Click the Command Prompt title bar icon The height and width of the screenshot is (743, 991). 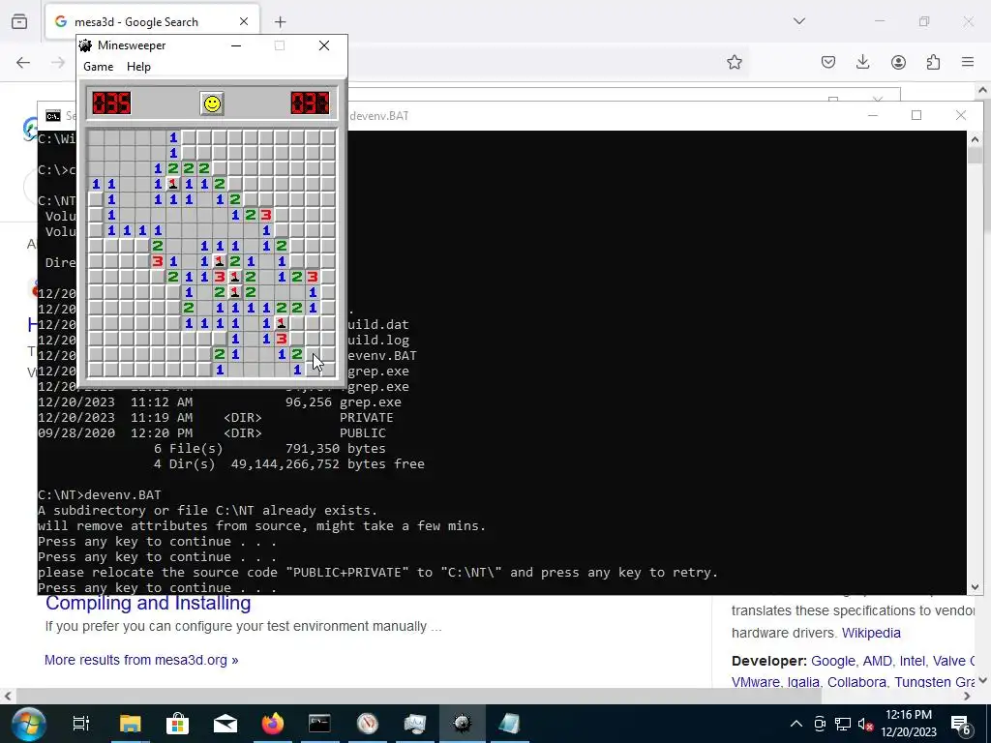(53, 116)
